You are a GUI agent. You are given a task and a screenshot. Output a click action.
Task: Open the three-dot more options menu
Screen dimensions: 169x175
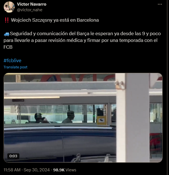point(160,4)
